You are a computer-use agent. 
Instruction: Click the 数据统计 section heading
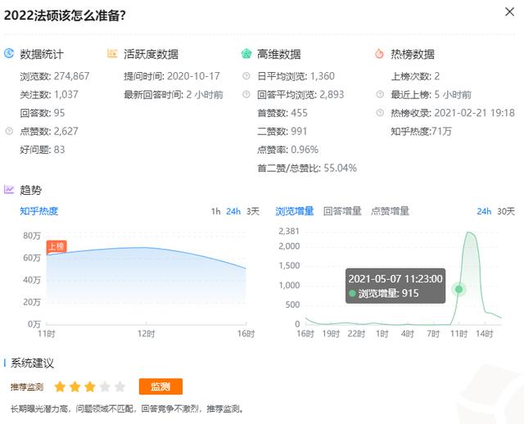point(42,54)
